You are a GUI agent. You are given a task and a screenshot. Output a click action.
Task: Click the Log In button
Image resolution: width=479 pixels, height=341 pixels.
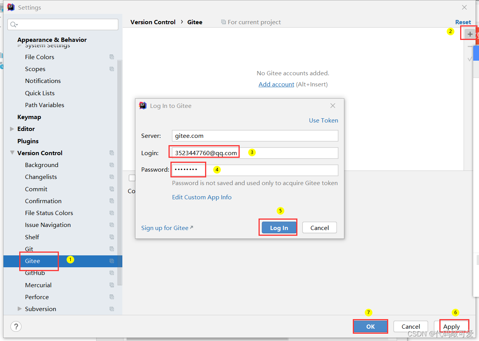pyautogui.click(x=279, y=228)
